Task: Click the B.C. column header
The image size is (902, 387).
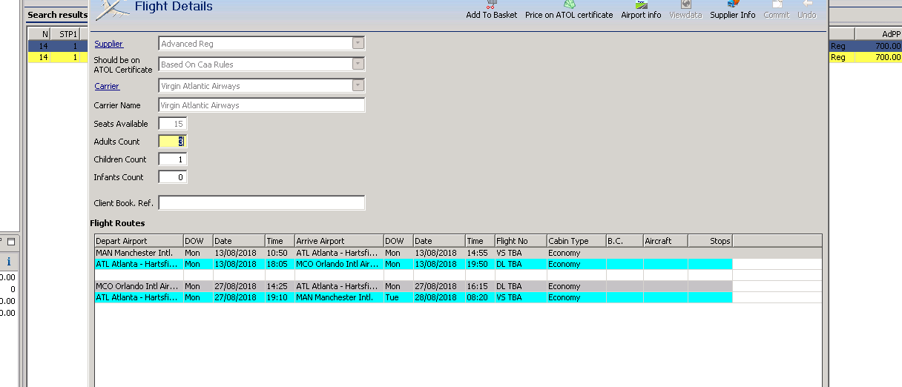Action: (625, 241)
